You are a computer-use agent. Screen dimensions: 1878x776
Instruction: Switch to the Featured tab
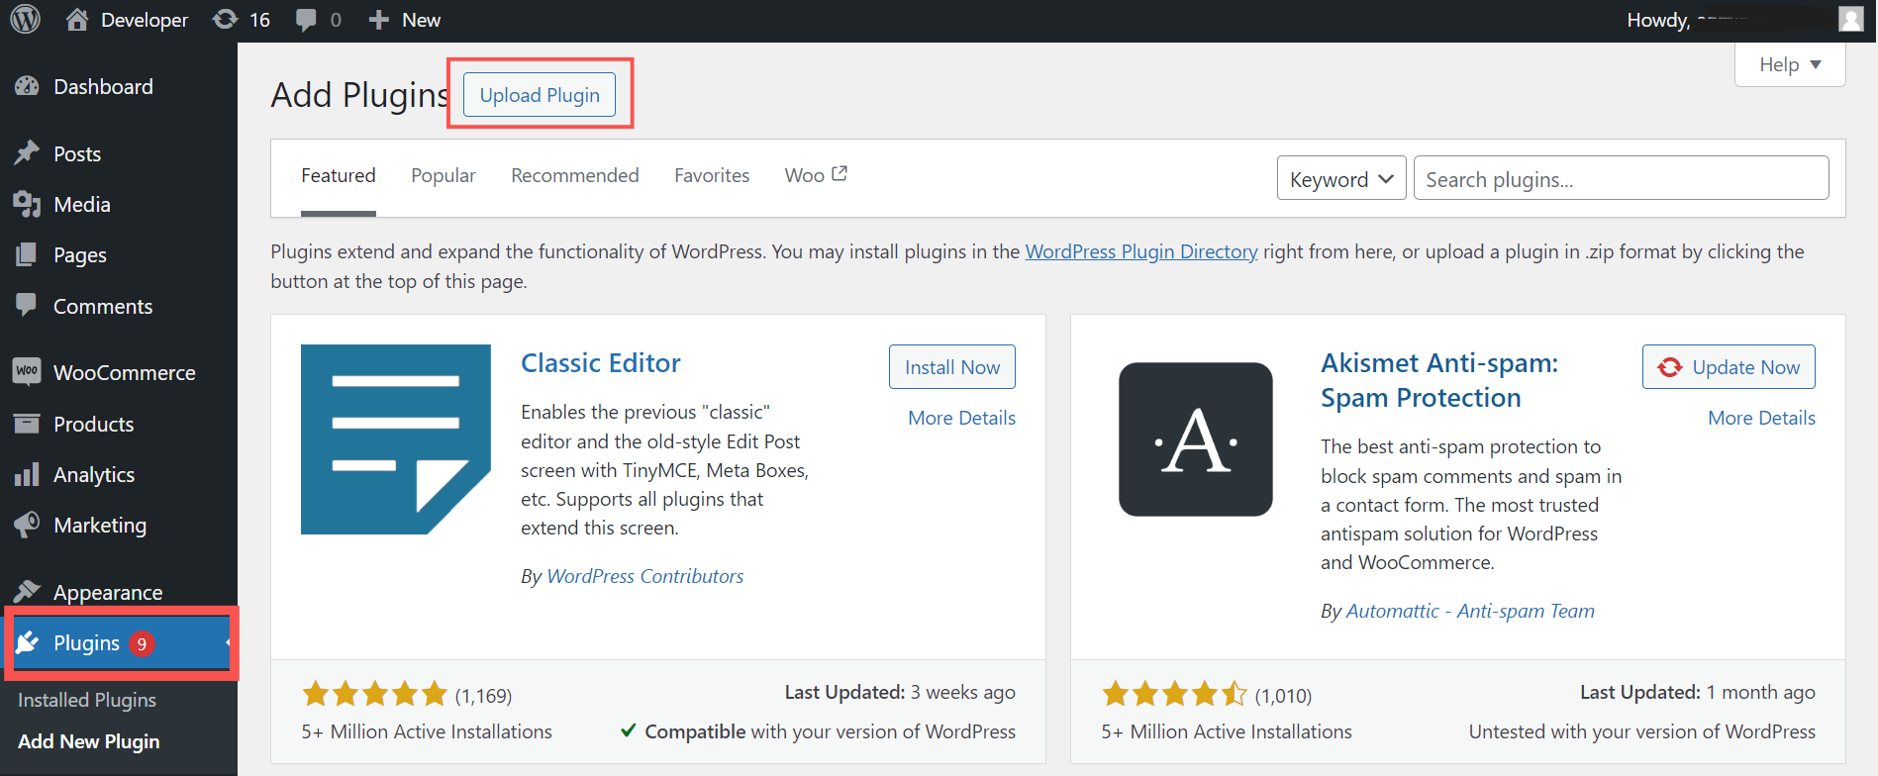pos(339,175)
